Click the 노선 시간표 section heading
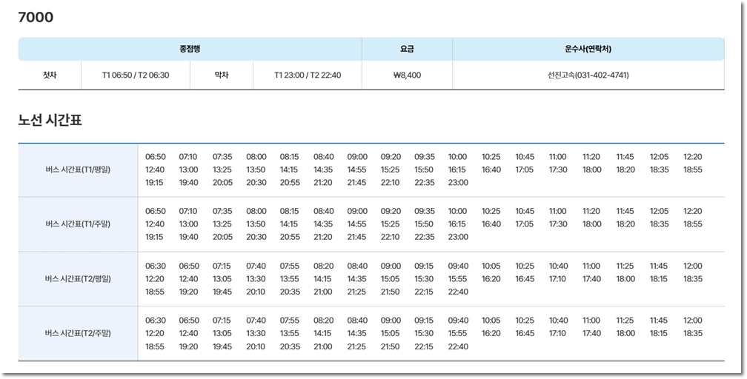Screen dimensions: 747x379 [x=50, y=120]
